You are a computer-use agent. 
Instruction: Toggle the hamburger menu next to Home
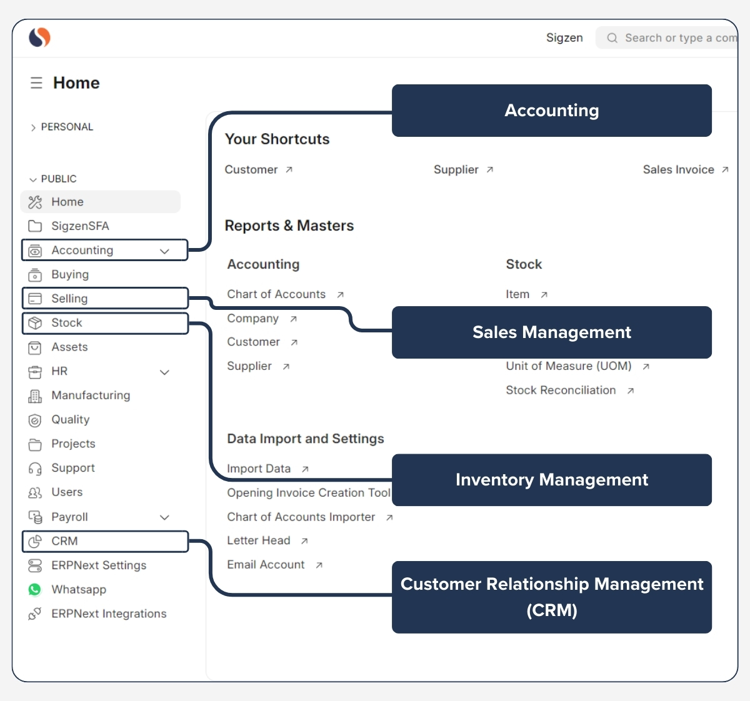click(36, 82)
